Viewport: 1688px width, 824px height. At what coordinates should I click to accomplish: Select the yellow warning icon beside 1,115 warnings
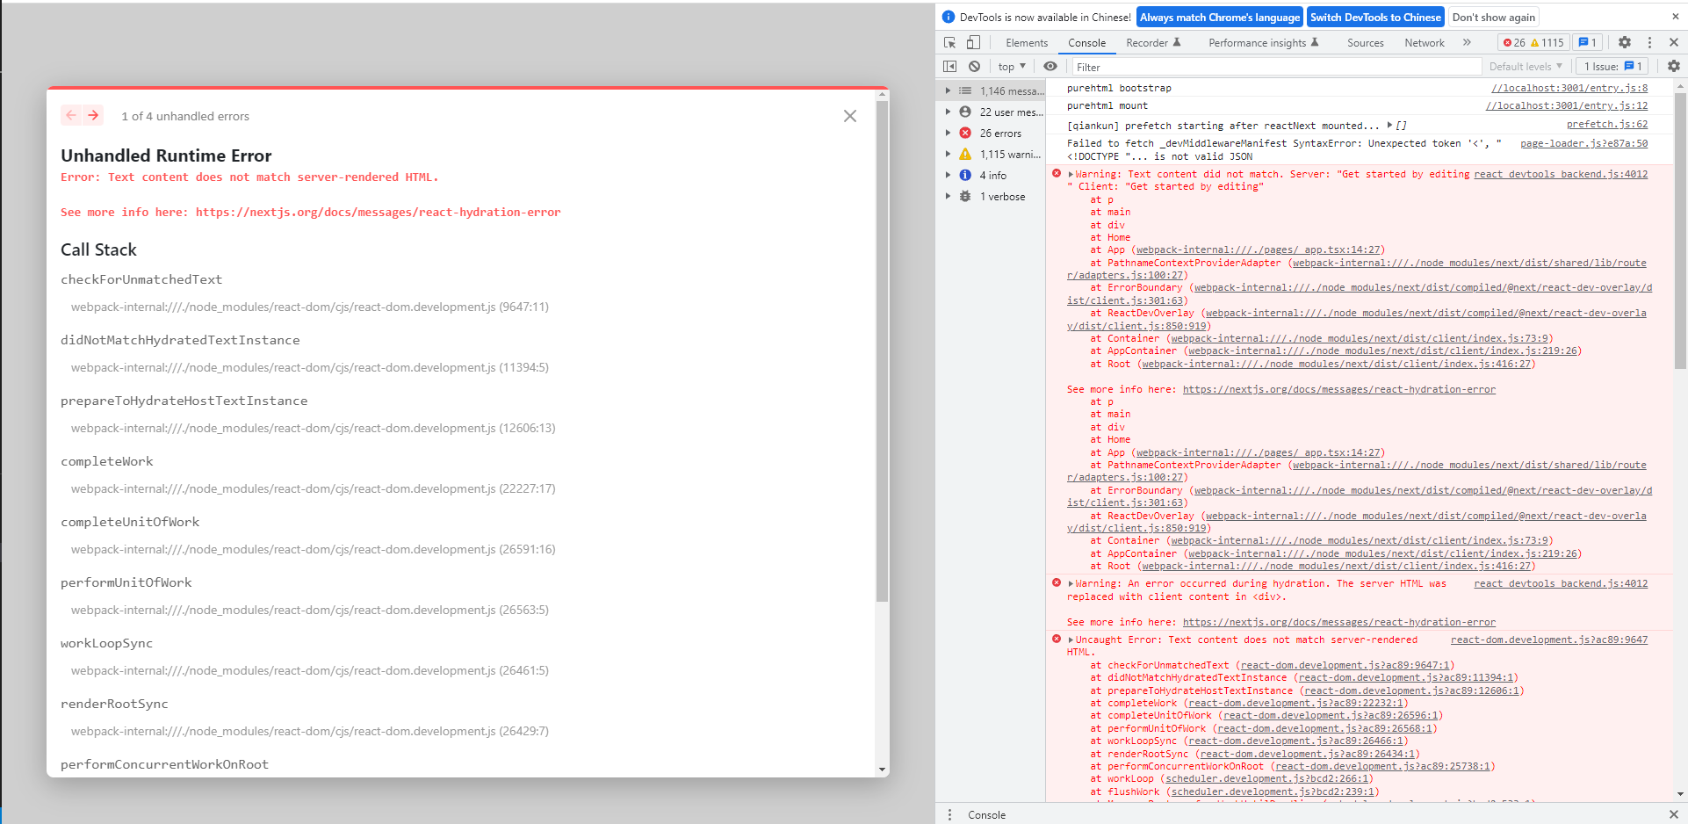[x=965, y=154]
